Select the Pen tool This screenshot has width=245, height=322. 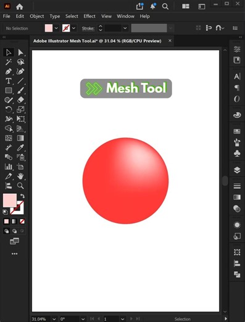click(x=9, y=71)
